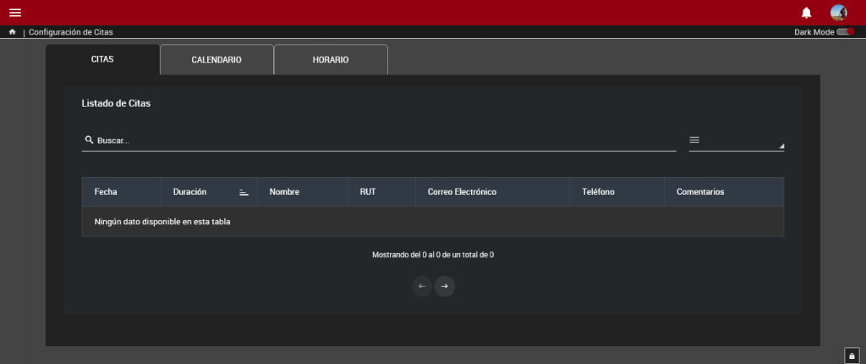Screen dimensions: 866x364
Task: Toggle the Dark Mode switch
Action: [x=845, y=32]
